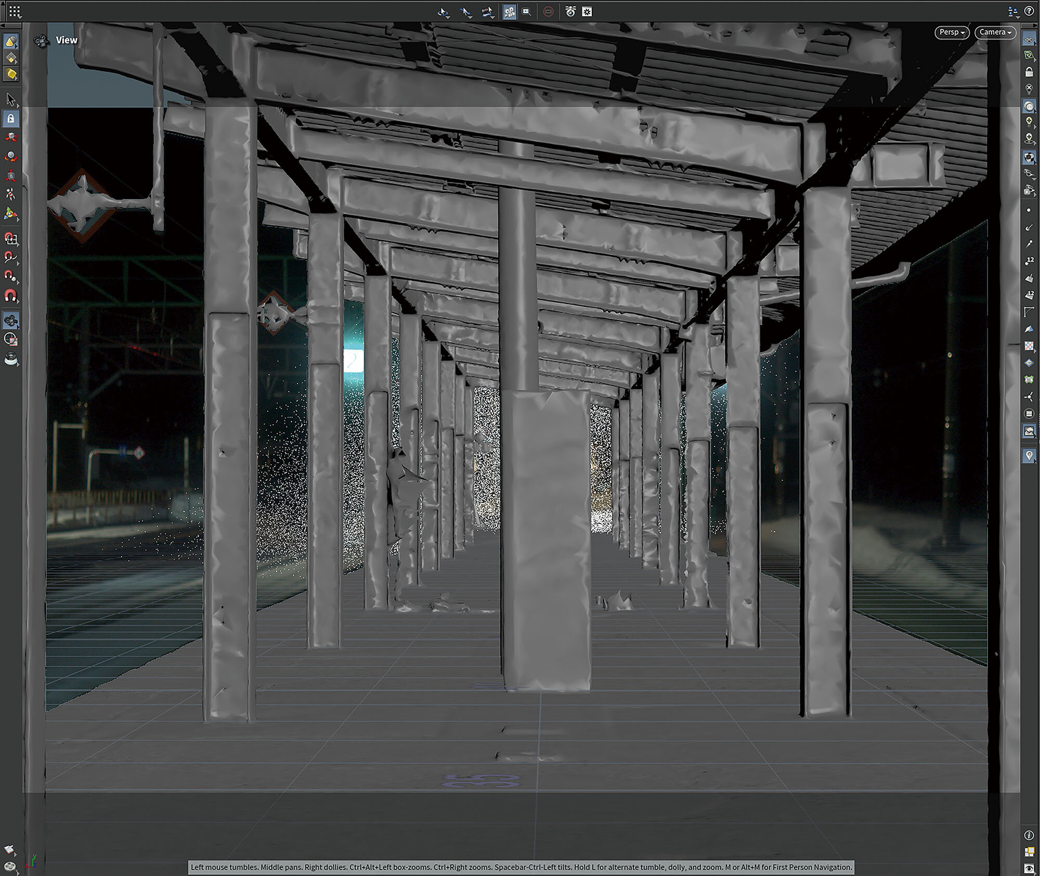Expand the tumble tool dropdown arrow at top

(447, 17)
